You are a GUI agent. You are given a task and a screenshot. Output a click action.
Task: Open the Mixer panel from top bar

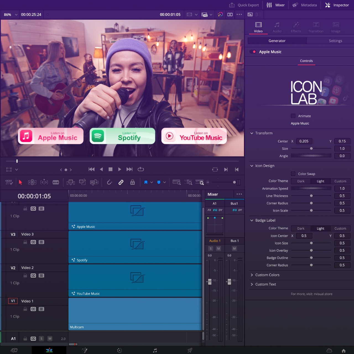coord(275,5)
